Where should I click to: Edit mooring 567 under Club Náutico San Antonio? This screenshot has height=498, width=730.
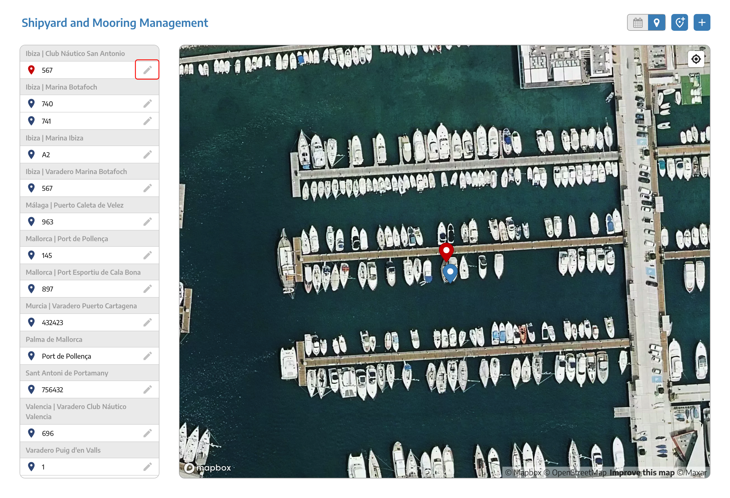[x=147, y=70]
